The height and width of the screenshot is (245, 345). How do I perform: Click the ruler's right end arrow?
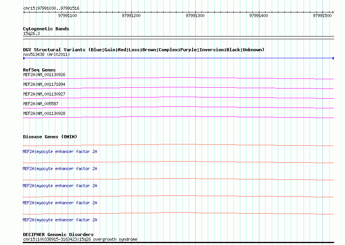333,12
